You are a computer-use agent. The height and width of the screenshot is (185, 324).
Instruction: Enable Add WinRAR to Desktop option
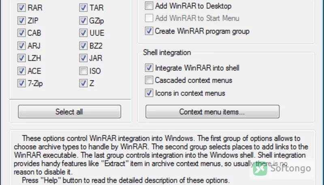click(149, 6)
